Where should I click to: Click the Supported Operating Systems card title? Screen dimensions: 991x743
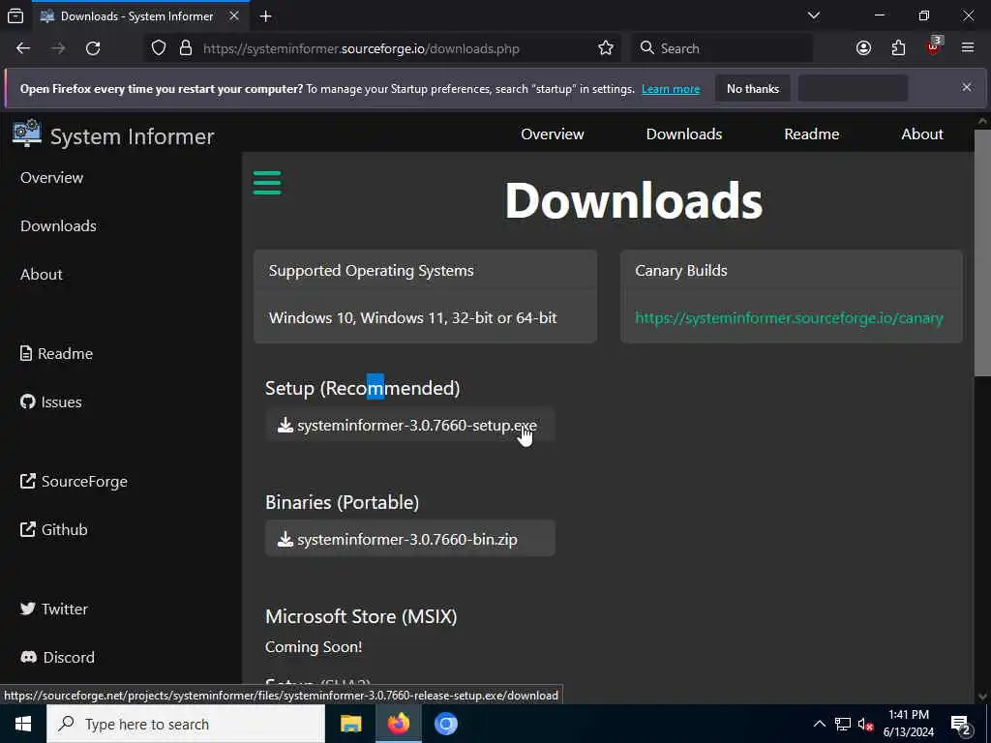(371, 271)
